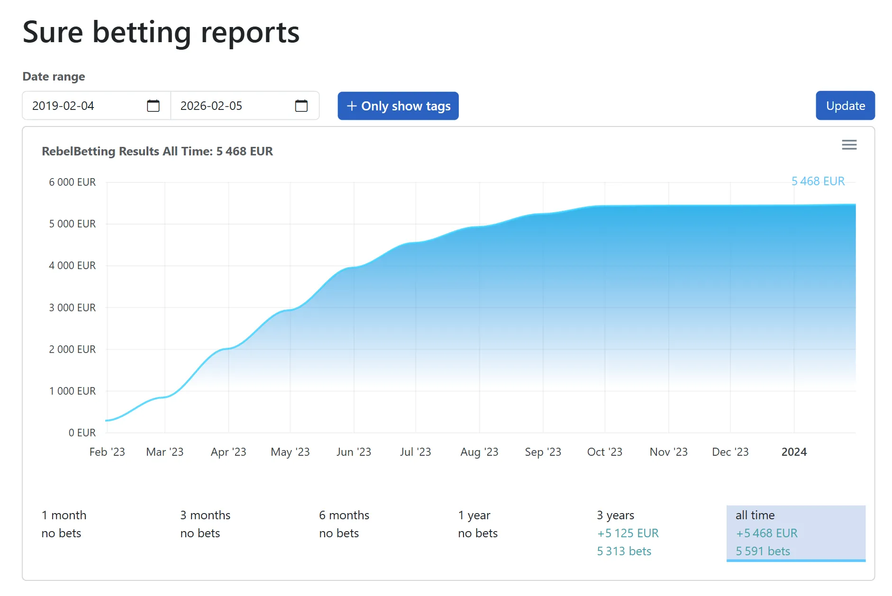Select the all time range

[x=796, y=533]
